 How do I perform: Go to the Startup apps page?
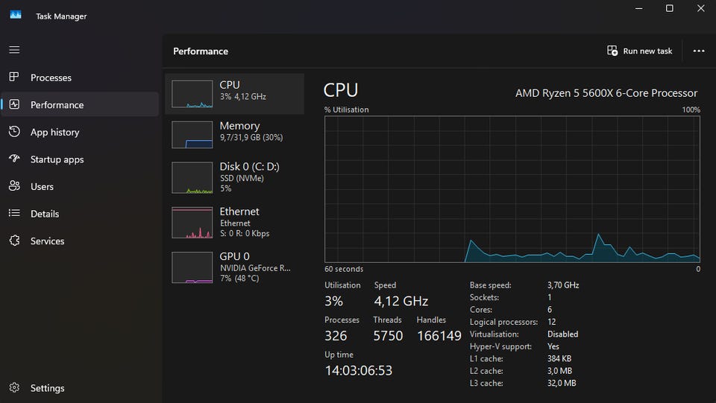(57, 159)
